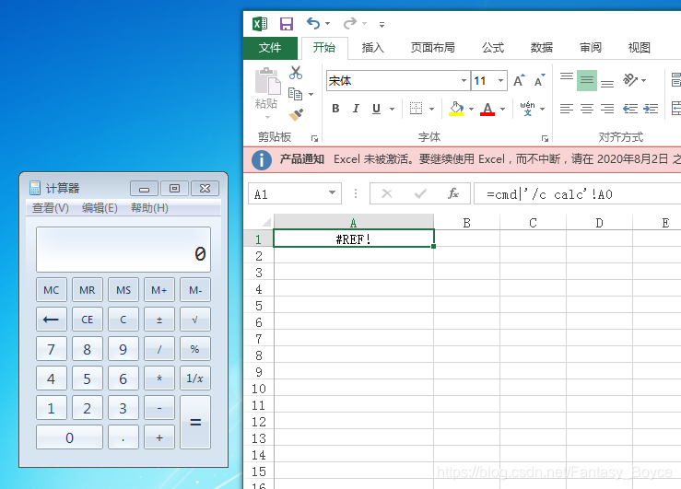Open Customize Quick Access Toolbar dropdown

pyautogui.click(x=382, y=24)
